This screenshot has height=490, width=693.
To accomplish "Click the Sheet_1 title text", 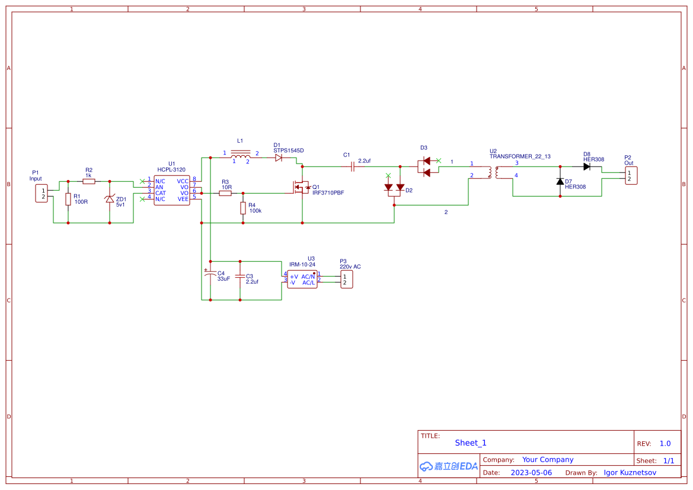I will pos(470,443).
